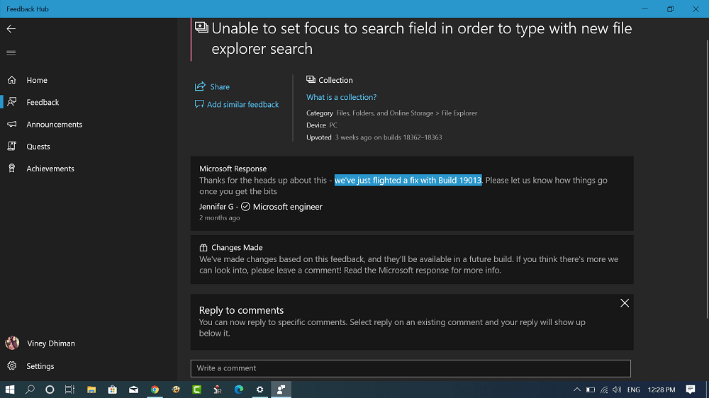
Task: Open Task View in taskbar
Action: point(69,390)
